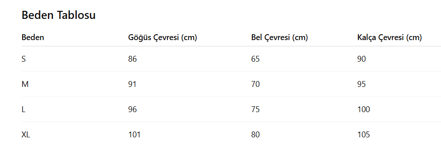Click chest value 91 for size M
Screen dimensions: 441x163
click(132, 84)
